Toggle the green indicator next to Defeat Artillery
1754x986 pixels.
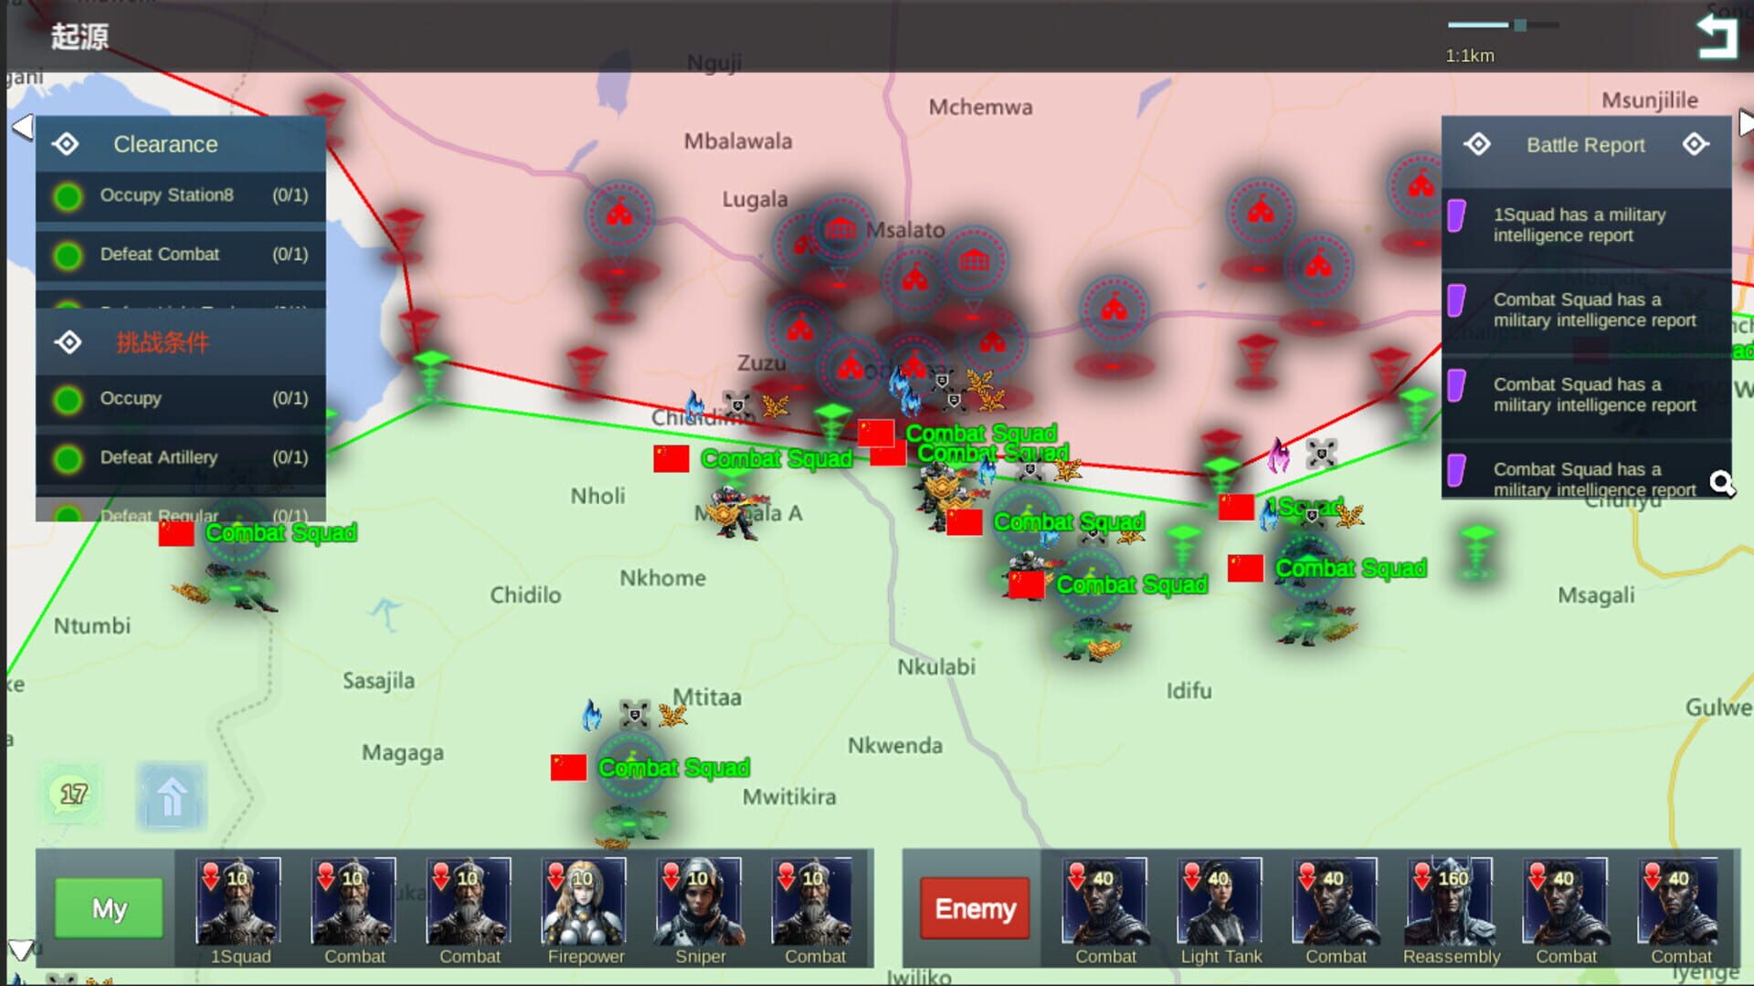(x=67, y=457)
